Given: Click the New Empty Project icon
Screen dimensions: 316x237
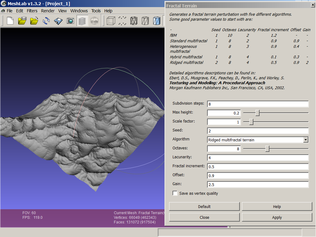Looking at the screenshot, I should coord(10,21).
